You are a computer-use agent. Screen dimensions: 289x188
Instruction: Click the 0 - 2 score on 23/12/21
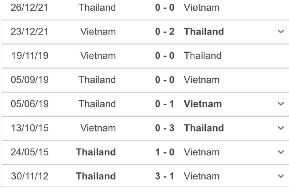pos(165,32)
